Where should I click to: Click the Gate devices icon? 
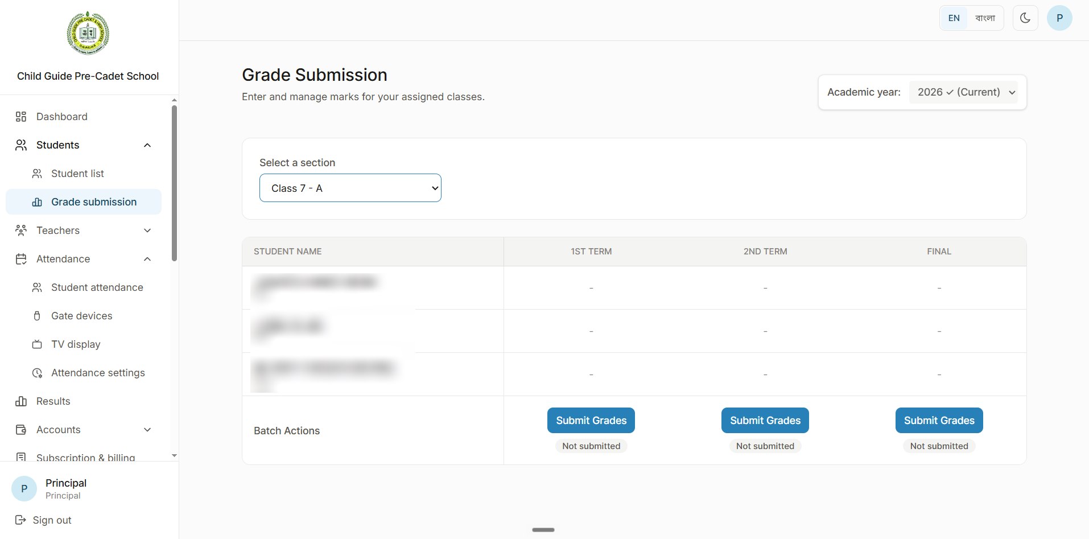coord(37,316)
